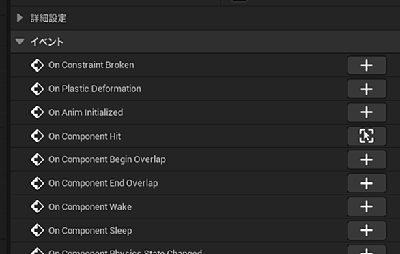Add On Component End Overlap event

click(x=367, y=183)
